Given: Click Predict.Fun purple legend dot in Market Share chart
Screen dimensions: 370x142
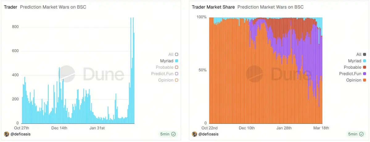Looking at the screenshot, I should coord(364,74).
